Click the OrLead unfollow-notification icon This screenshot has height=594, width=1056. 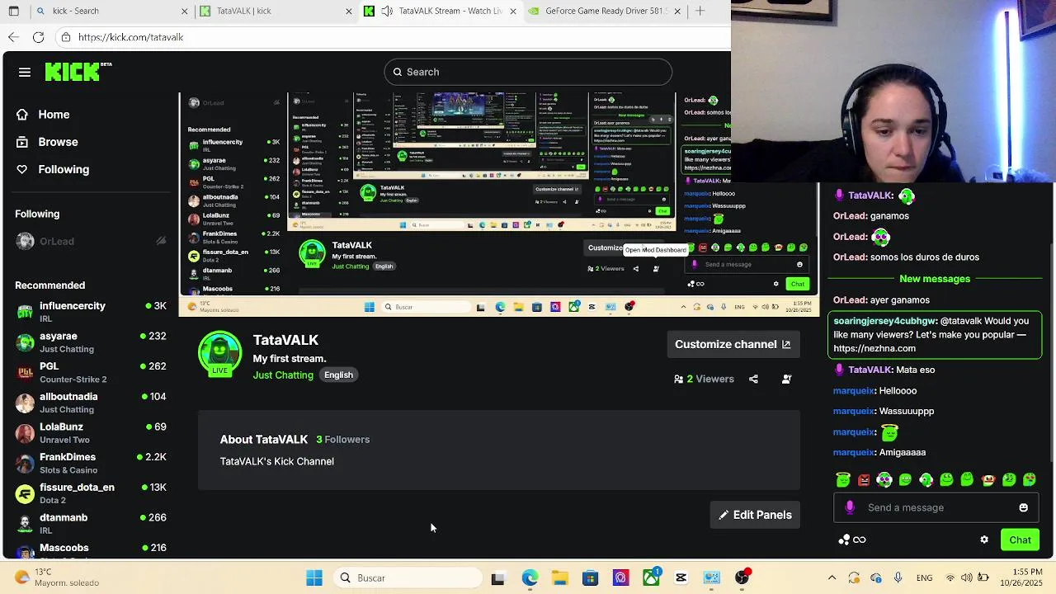tap(161, 241)
